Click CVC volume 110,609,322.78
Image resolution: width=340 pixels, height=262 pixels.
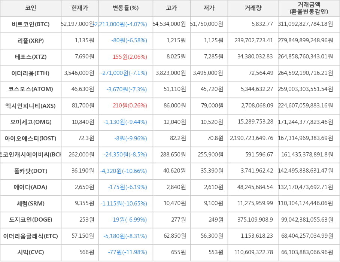pos(254,252)
